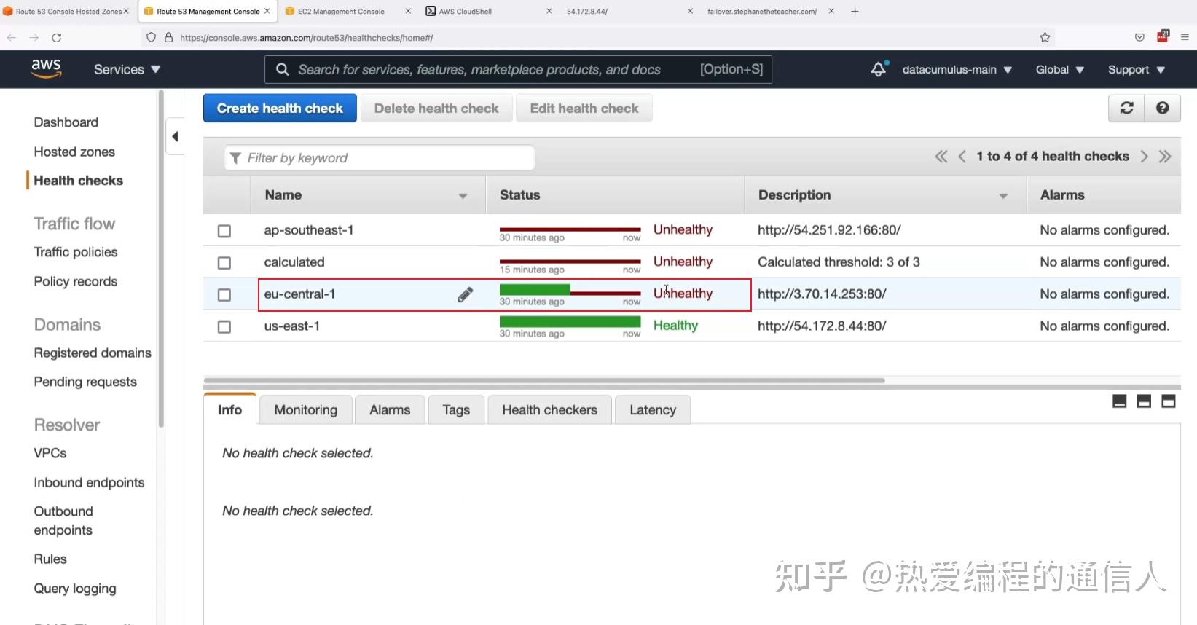1197x625 pixels.
Task: Reload the browser page
Action: pos(57,37)
